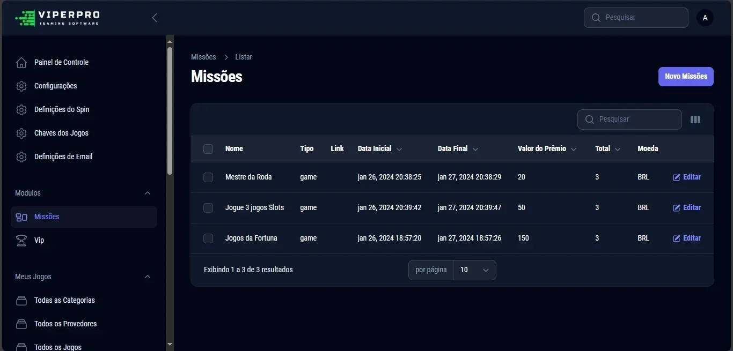Click the Todas as Categorias icon
This screenshot has height=351, width=733.
tap(21, 301)
